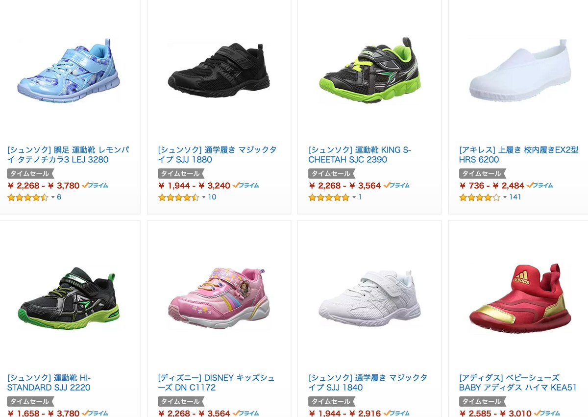Expand rating dropdown arrow for LEJ 3280
This screenshot has height=417, width=588.
pyautogui.click(x=53, y=197)
